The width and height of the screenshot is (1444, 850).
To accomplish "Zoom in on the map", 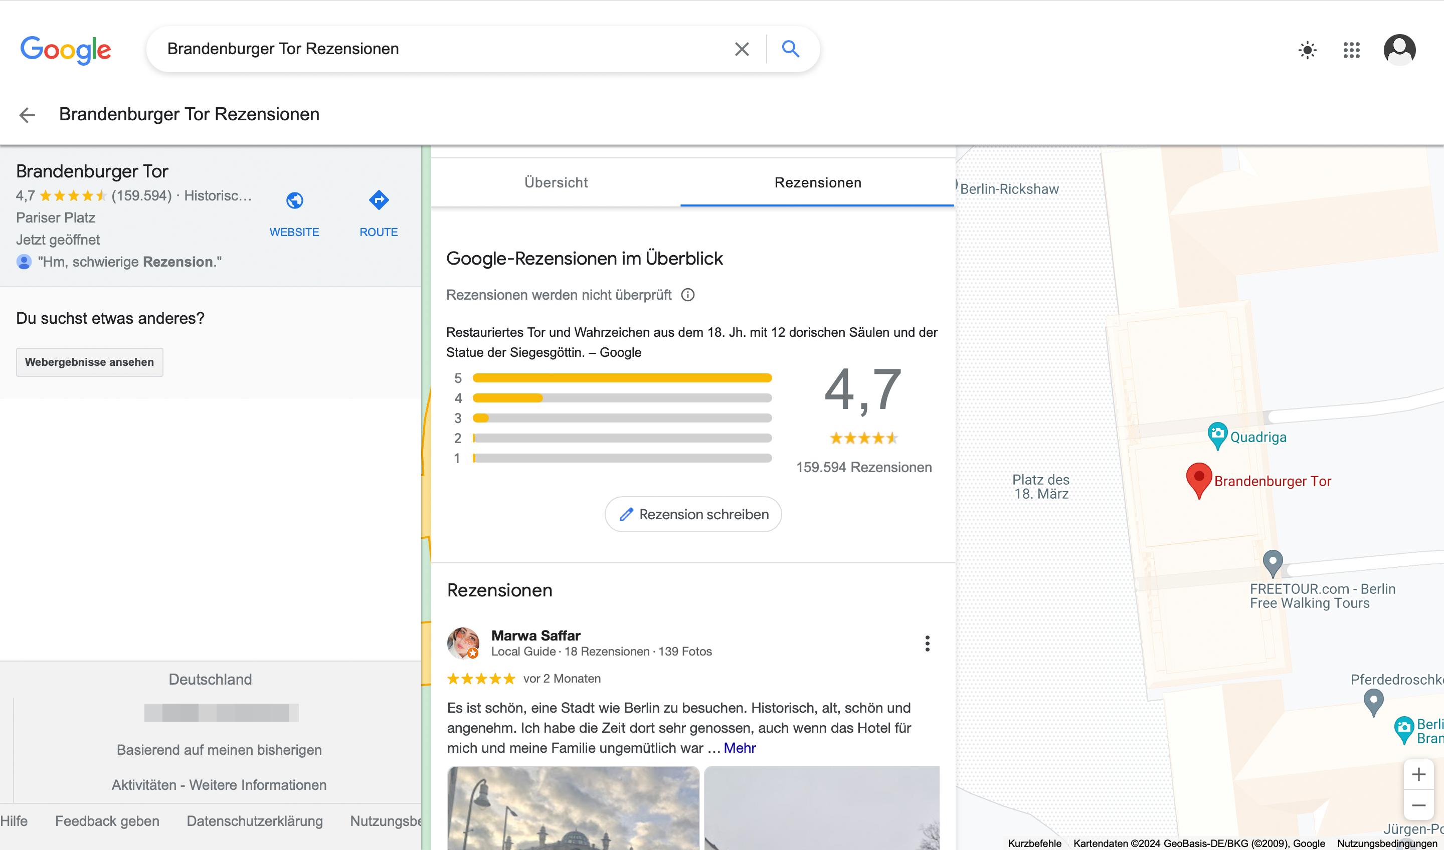I will [x=1418, y=774].
